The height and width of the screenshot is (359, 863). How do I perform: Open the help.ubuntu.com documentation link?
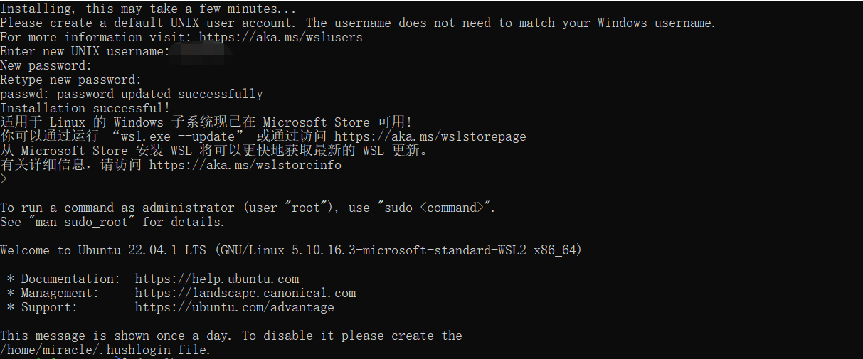[217, 279]
